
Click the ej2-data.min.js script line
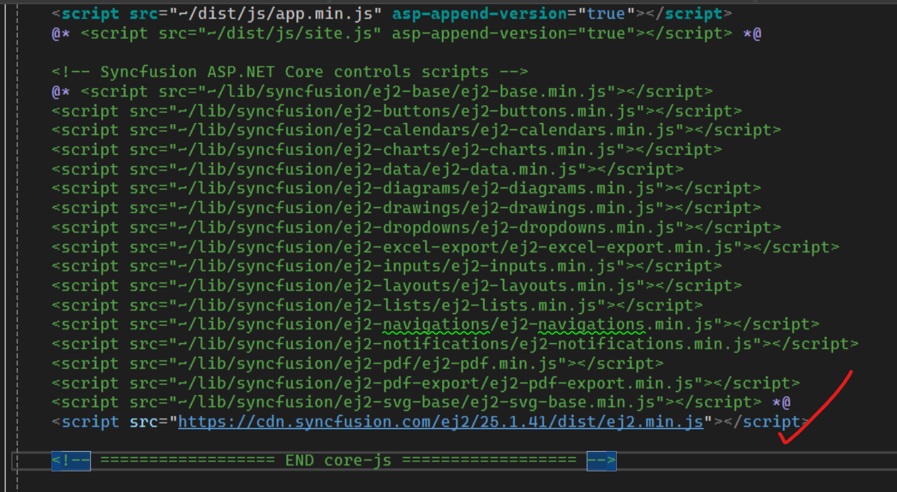point(368,169)
